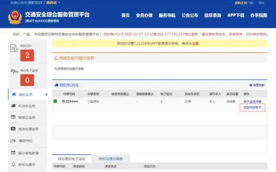Click the truck icon for 机动车业务
Screen dimensions: 276x172
[x=13, y=106]
